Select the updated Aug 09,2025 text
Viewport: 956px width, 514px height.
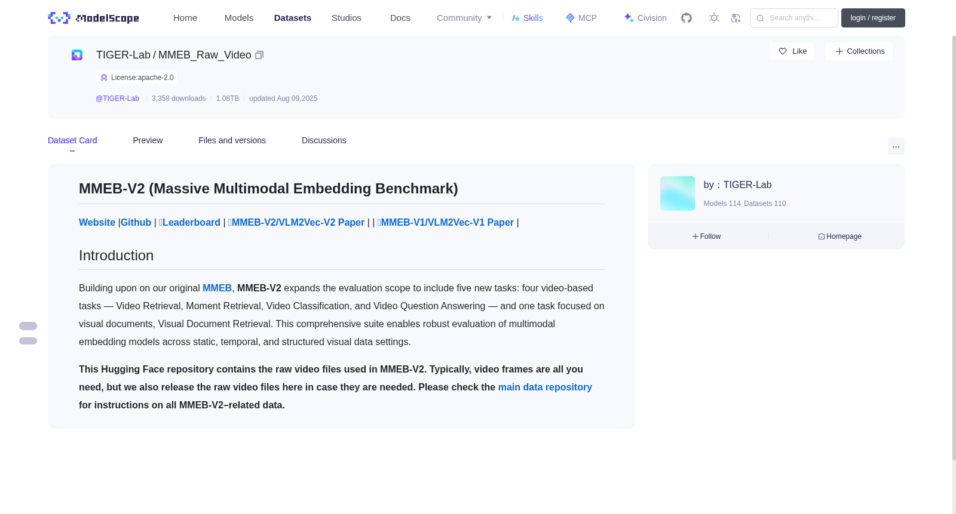tap(283, 99)
